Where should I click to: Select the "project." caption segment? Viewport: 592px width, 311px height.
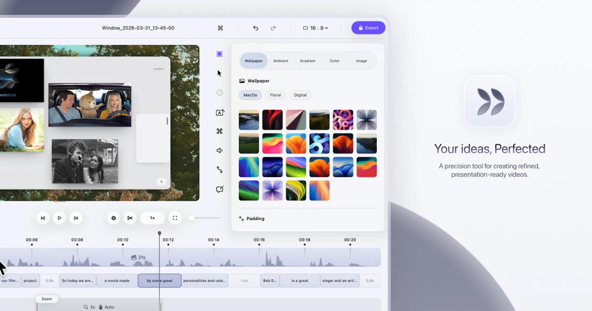click(31, 281)
